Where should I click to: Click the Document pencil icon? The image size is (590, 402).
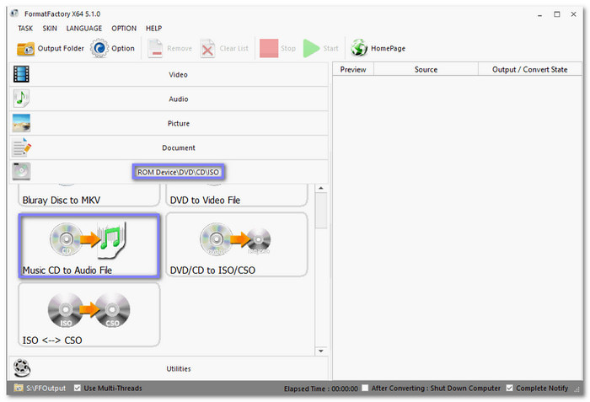(x=21, y=147)
